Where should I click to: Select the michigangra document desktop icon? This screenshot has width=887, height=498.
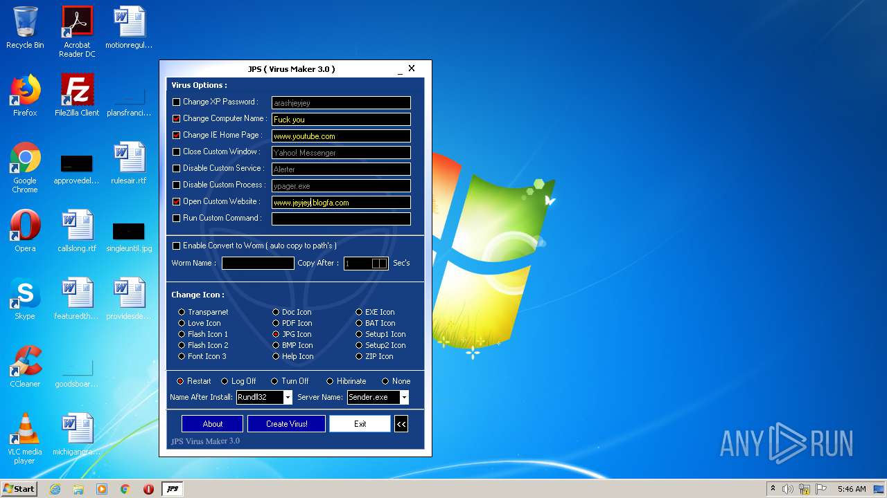[77, 434]
